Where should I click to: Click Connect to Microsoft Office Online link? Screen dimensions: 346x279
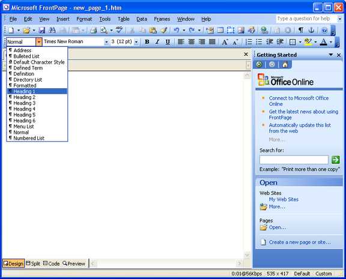(299, 101)
